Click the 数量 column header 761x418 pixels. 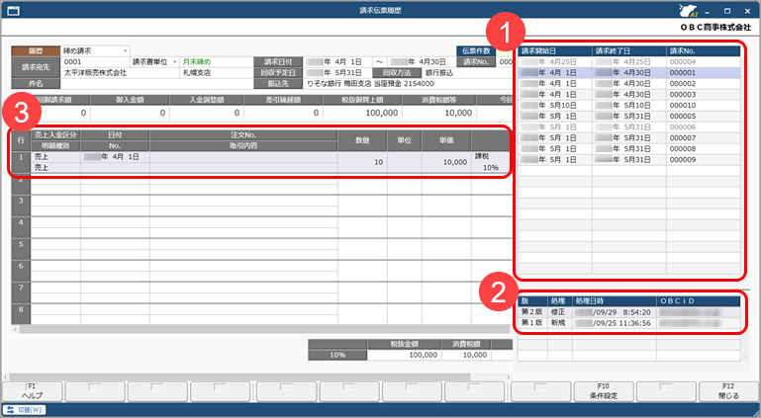tap(362, 140)
